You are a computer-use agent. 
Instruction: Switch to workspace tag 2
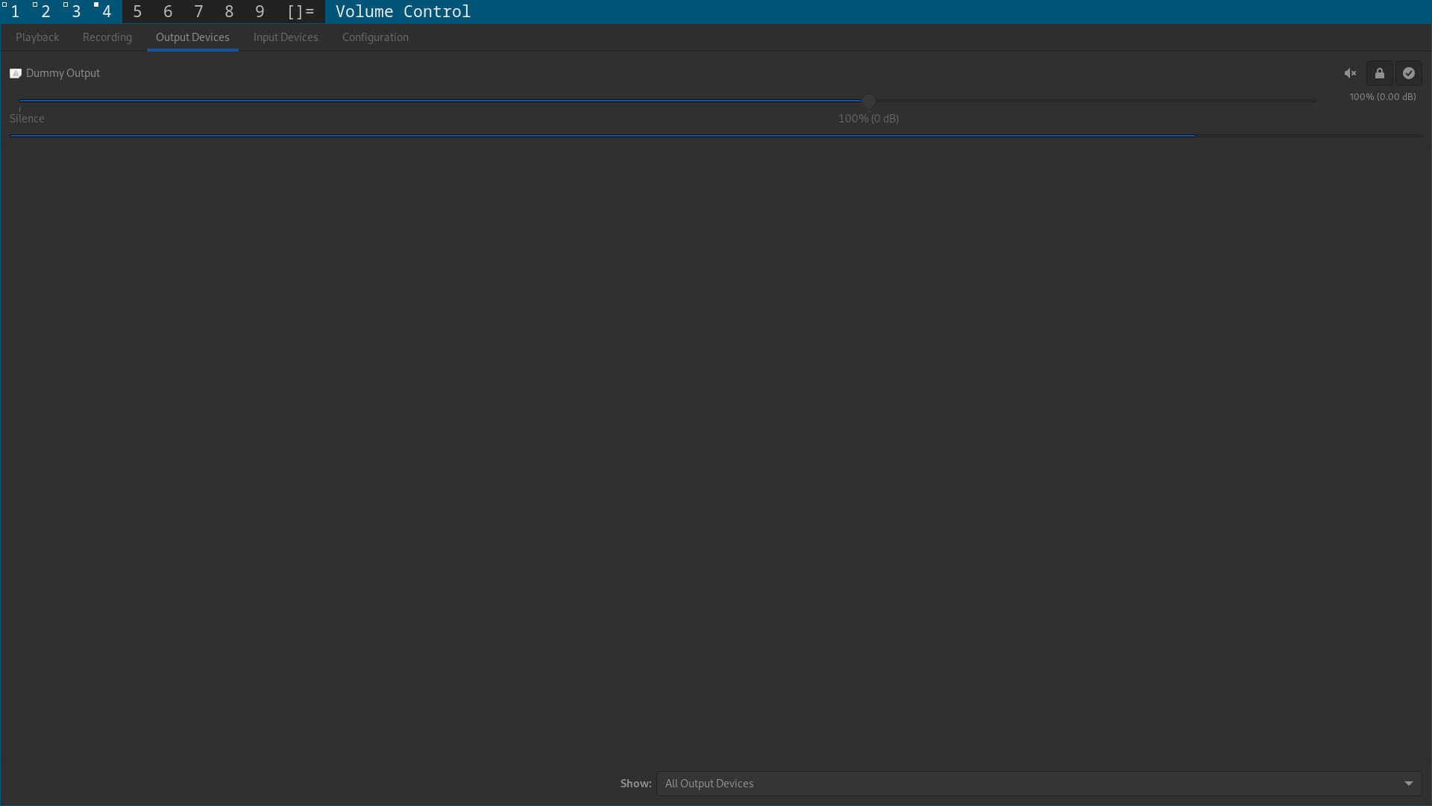pyautogui.click(x=45, y=12)
